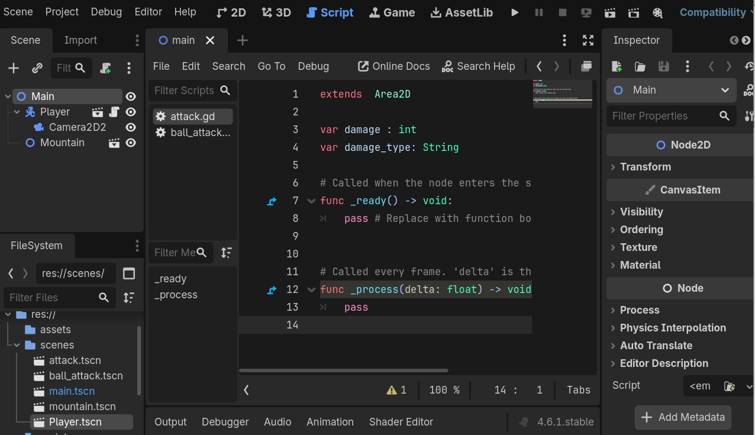This screenshot has width=755, height=435.
Task: Click the warning indicator in status bar
Action: (396, 390)
